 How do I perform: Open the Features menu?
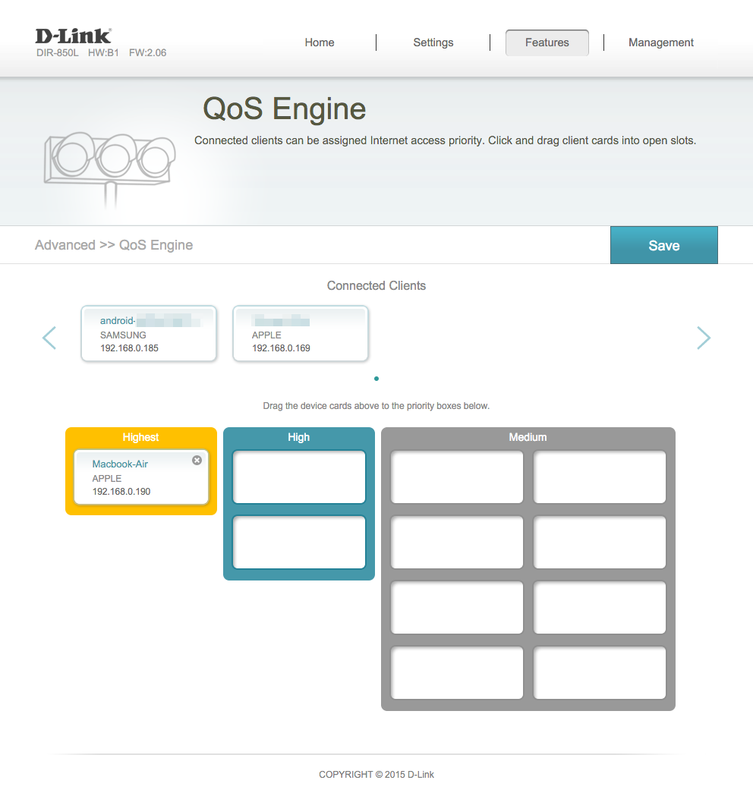547,42
